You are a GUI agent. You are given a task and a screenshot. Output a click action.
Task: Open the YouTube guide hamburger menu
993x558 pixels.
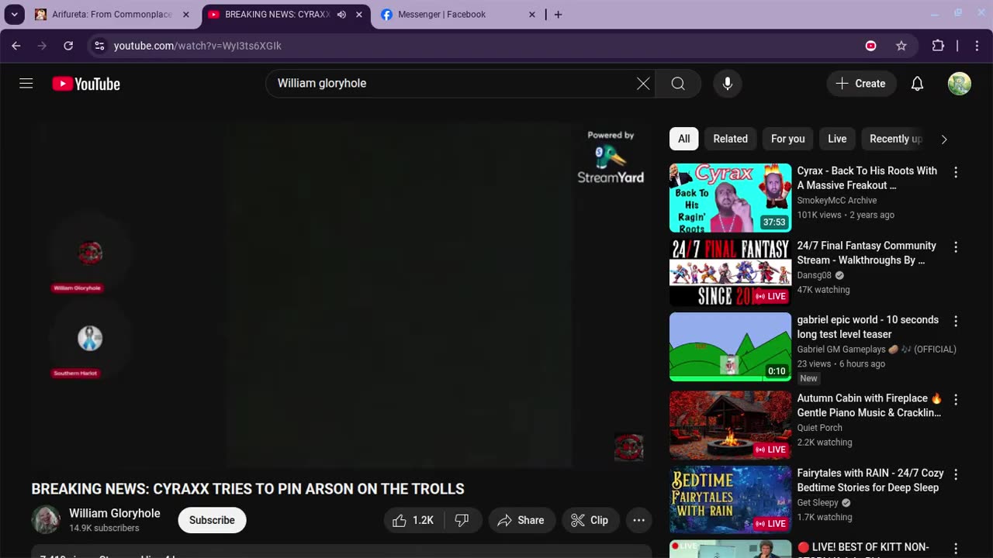(x=26, y=84)
